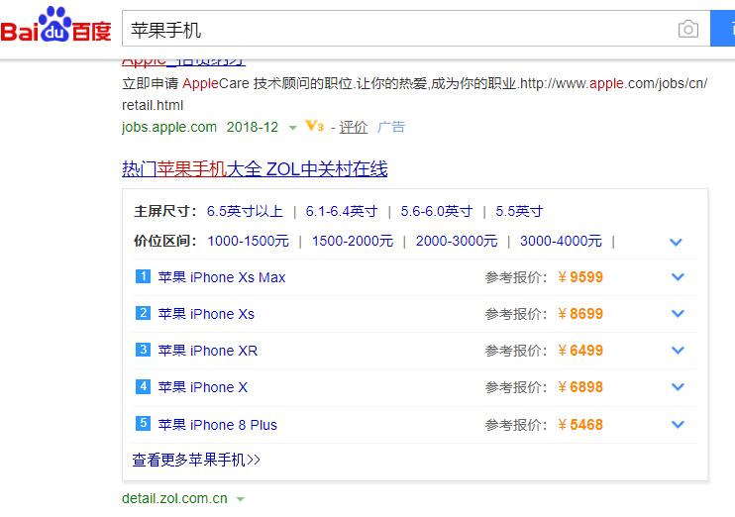Open the detail.zol.com.cn dropdown arrow
This screenshot has height=517, width=735.
pyautogui.click(x=241, y=499)
